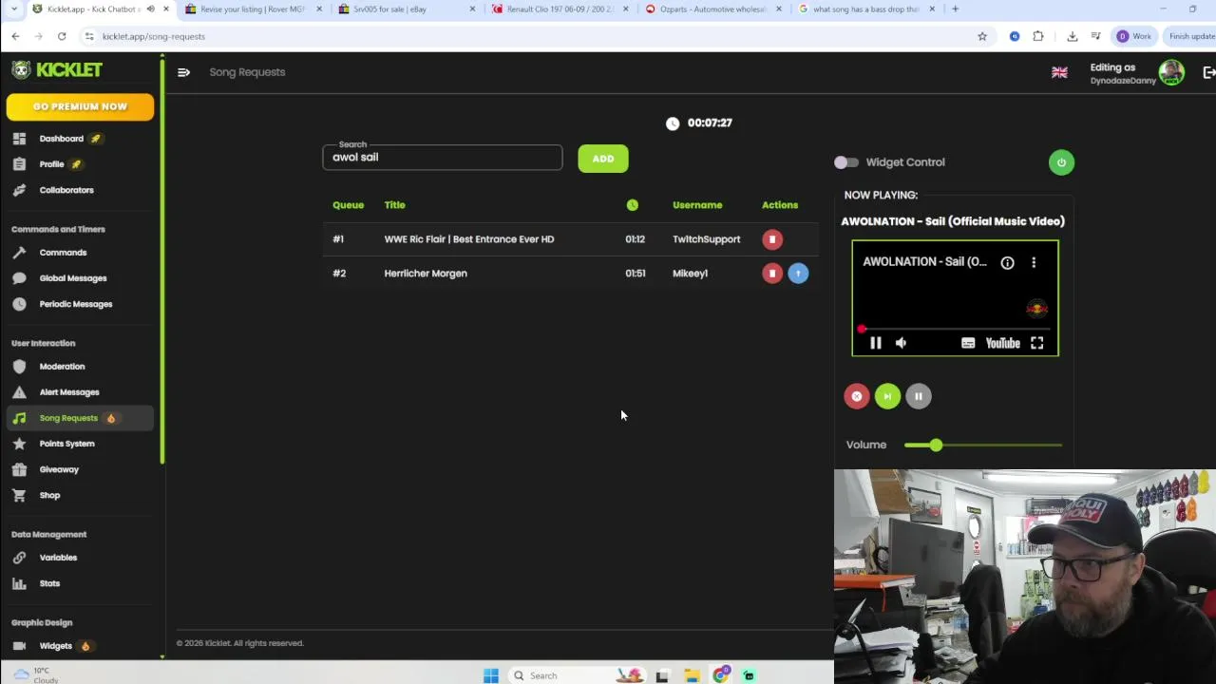Open the browser Extensions puzzle icon
This screenshot has height=684, width=1216.
click(1037, 36)
